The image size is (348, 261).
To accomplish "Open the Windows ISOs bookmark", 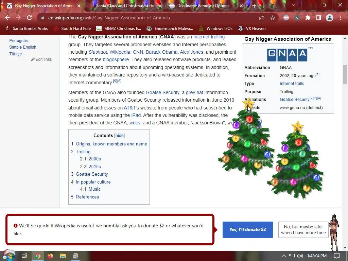I will [x=216, y=29].
